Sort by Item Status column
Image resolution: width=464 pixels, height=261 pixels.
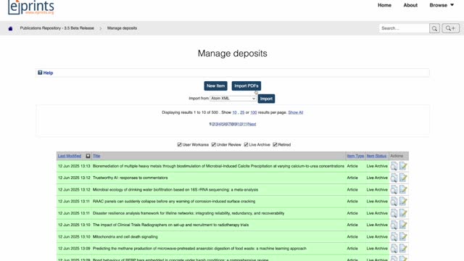coord(376,156)
